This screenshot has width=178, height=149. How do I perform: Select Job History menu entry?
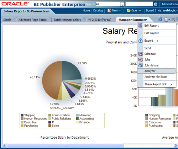click(x=152, y=65)
